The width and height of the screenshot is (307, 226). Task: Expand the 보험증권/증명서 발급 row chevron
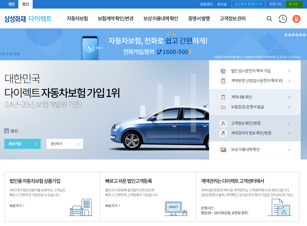point(289,107)
